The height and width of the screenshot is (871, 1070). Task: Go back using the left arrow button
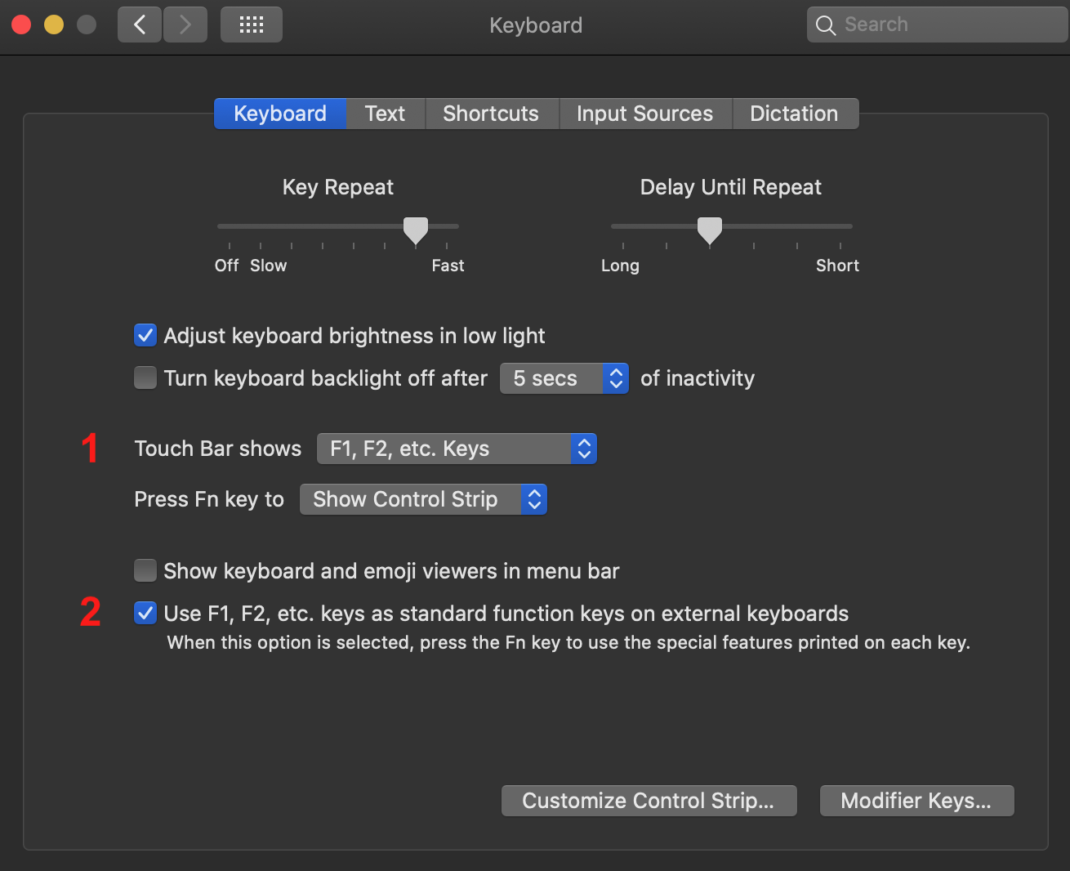tap(139, 25)
